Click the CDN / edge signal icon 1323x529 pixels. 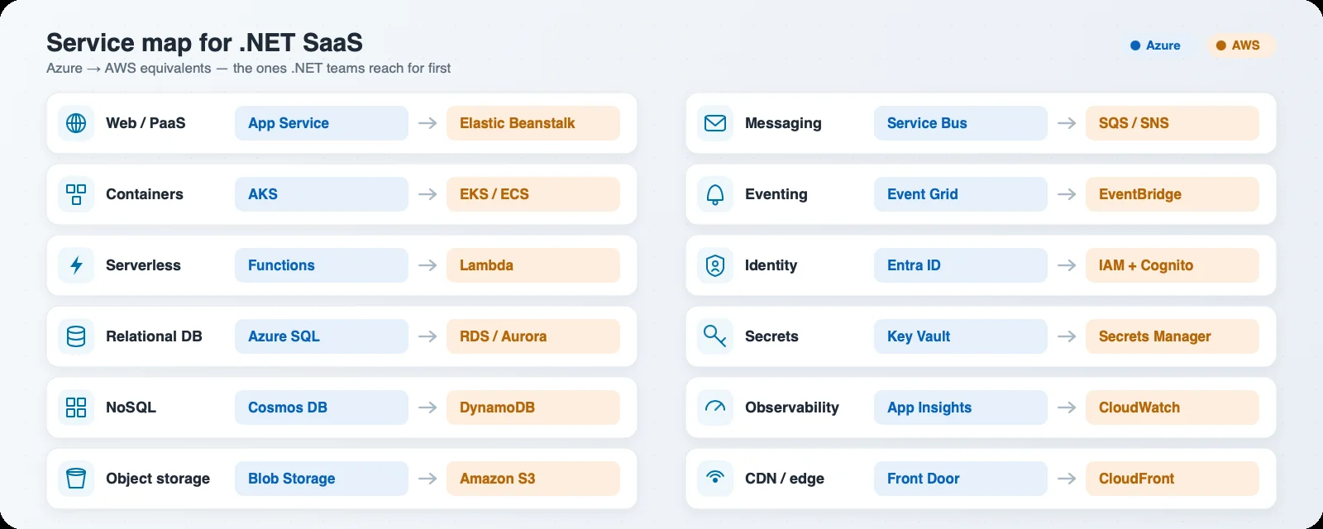click(x=715, y=479)
